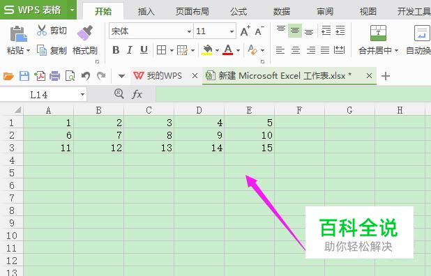Align text to bottom
Image resolution: width=431 pixels, height=276 pixels.
(309, 32)
